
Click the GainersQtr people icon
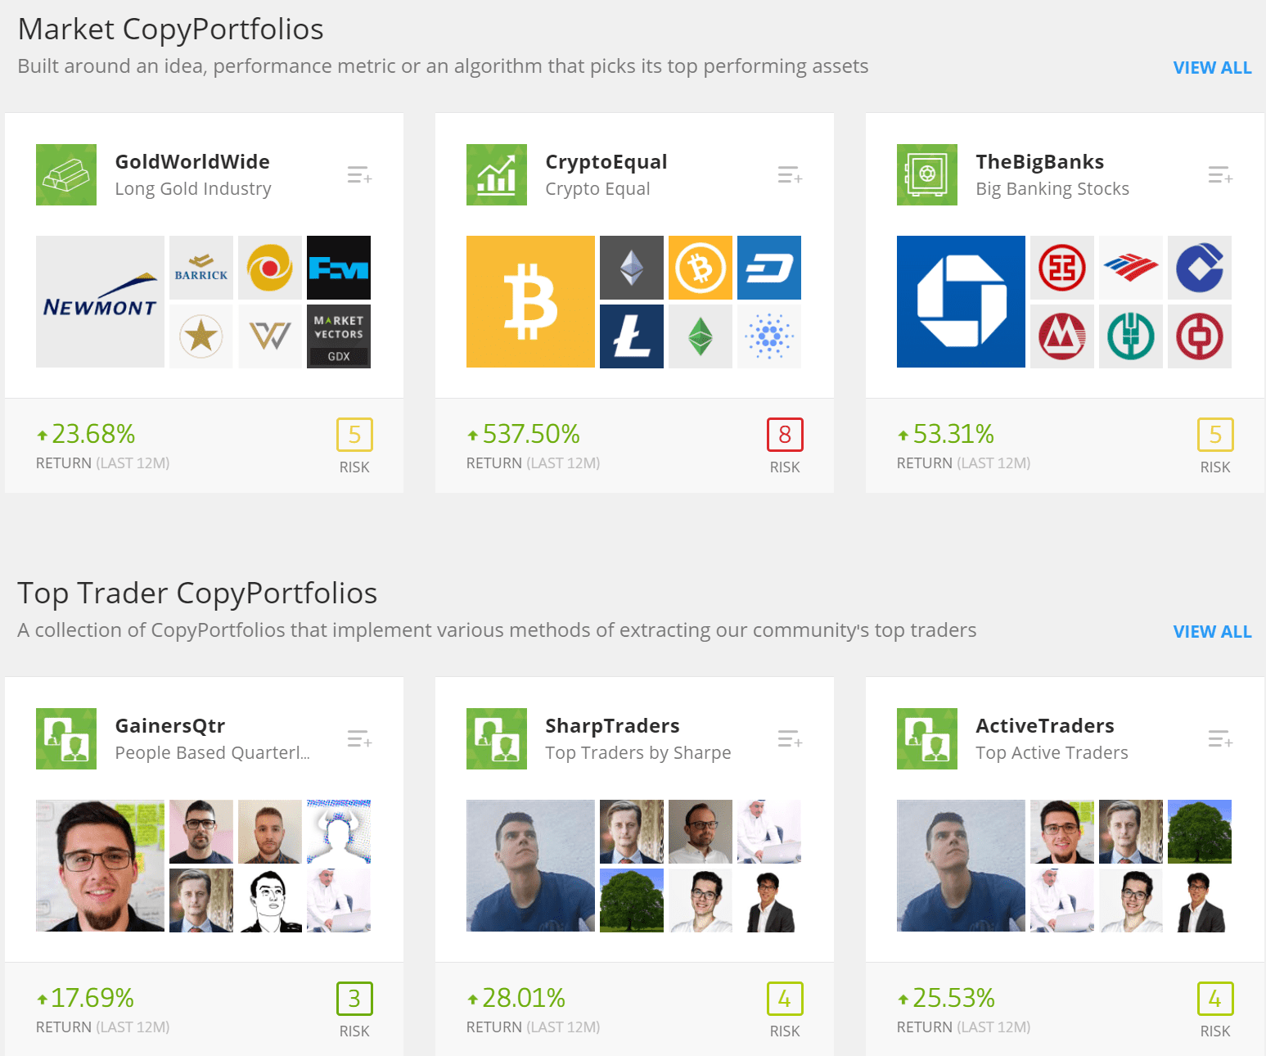(66, 739)
